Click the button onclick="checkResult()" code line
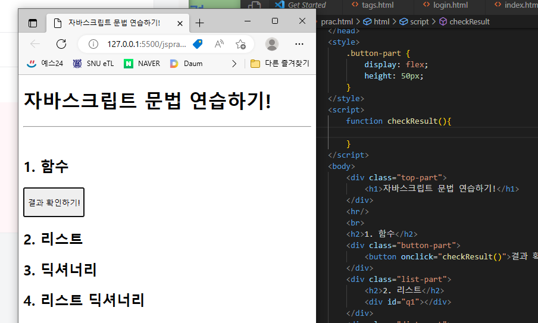Image resolution: width=538 pixels, height=323 pixels. [x=451, y=256]
